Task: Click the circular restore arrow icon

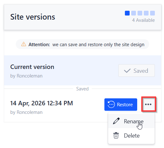Action: [x=111, y=104]
